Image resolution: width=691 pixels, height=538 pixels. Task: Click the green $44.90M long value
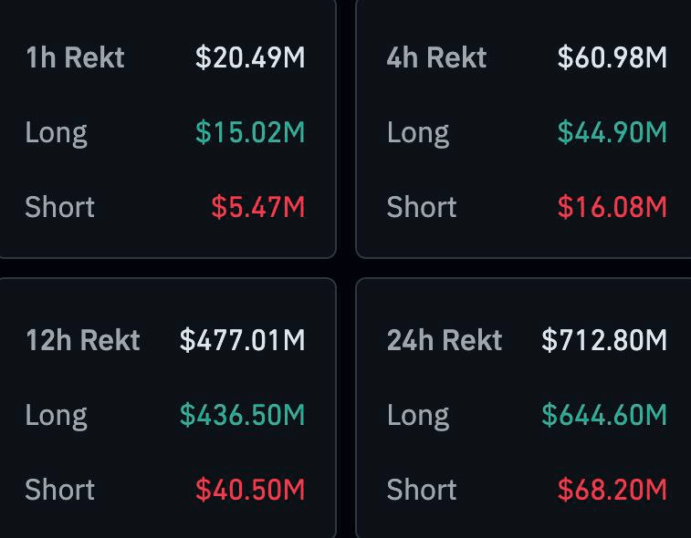[612, 133]
